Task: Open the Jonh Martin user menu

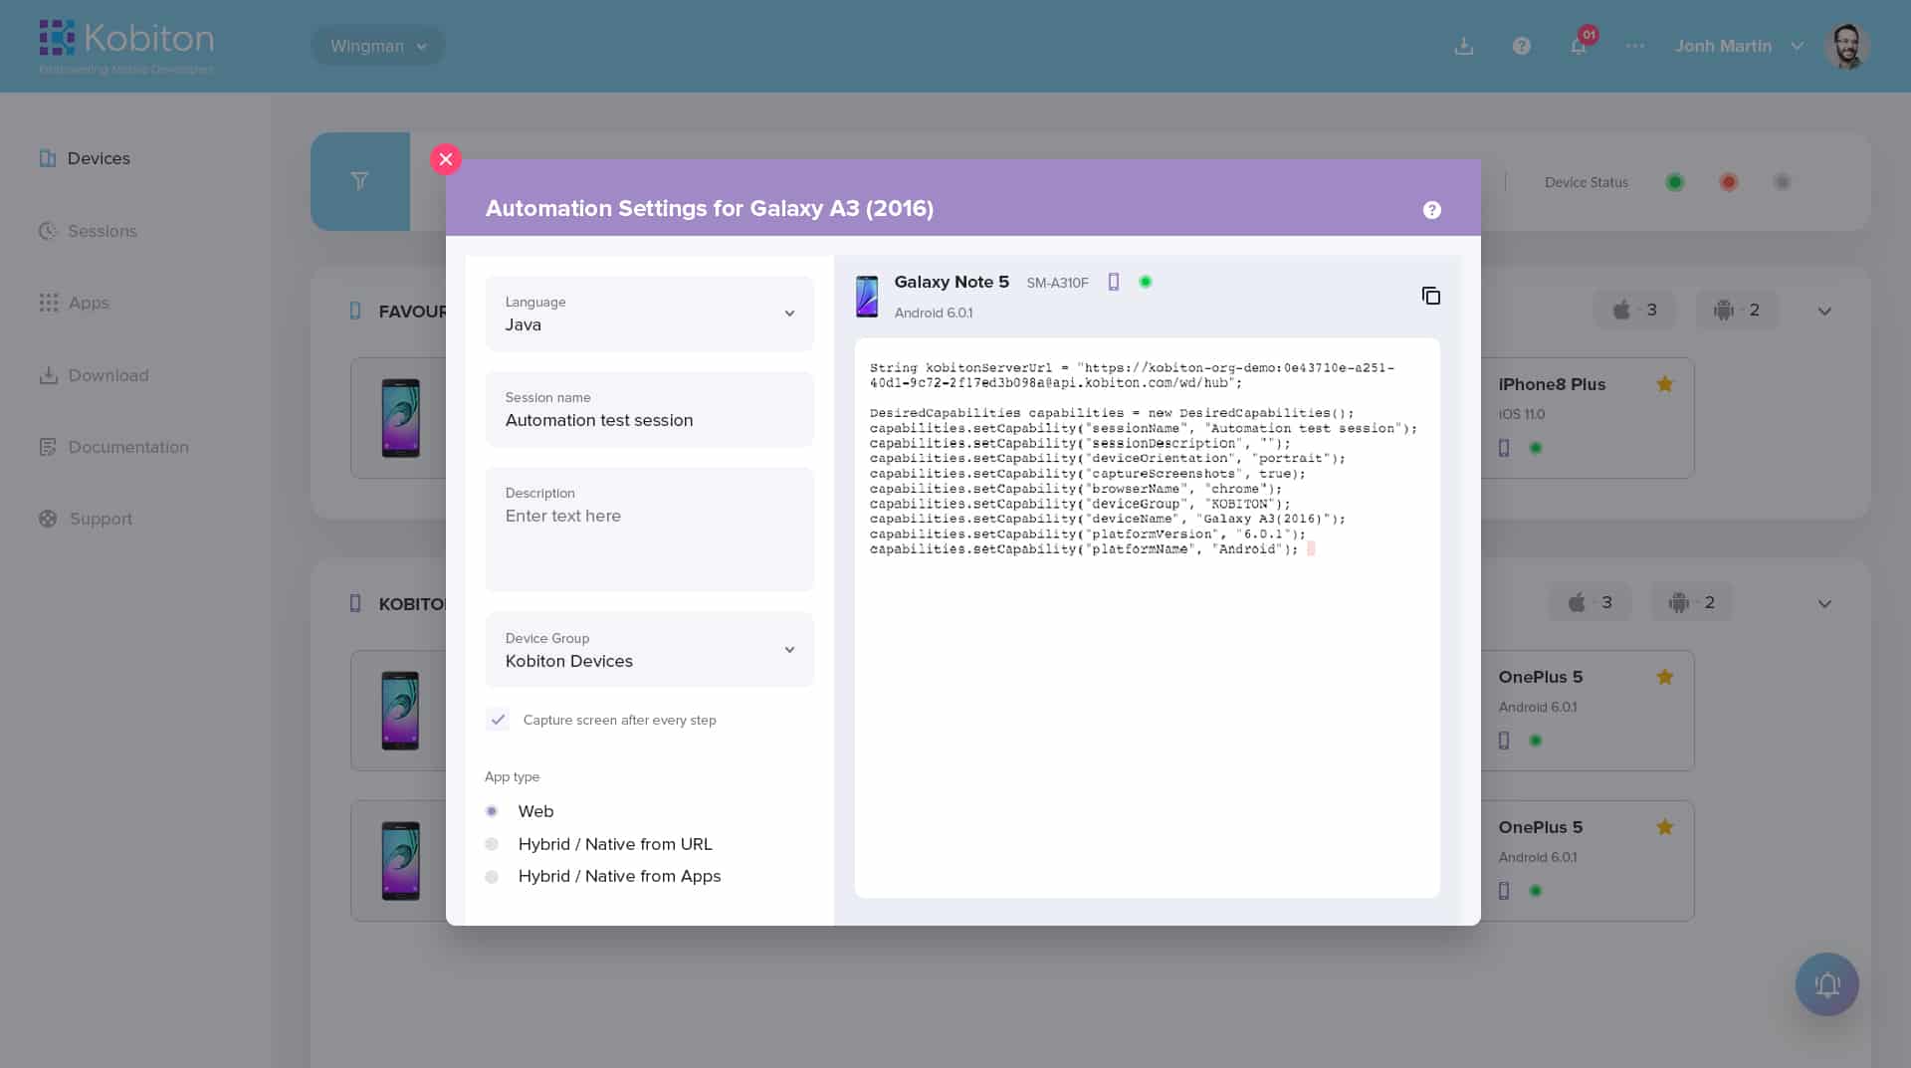Action: coord(1738,46)
